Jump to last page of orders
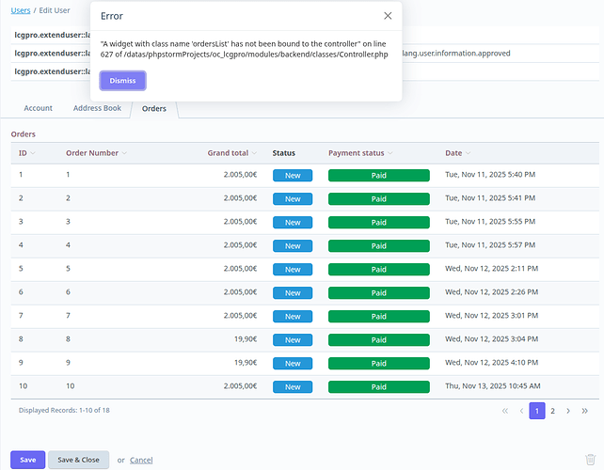This screenshot has width=604, height=470. [x=584, y=411]
